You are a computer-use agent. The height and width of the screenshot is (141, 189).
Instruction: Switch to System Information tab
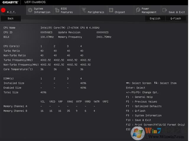(x=40, y=10)
